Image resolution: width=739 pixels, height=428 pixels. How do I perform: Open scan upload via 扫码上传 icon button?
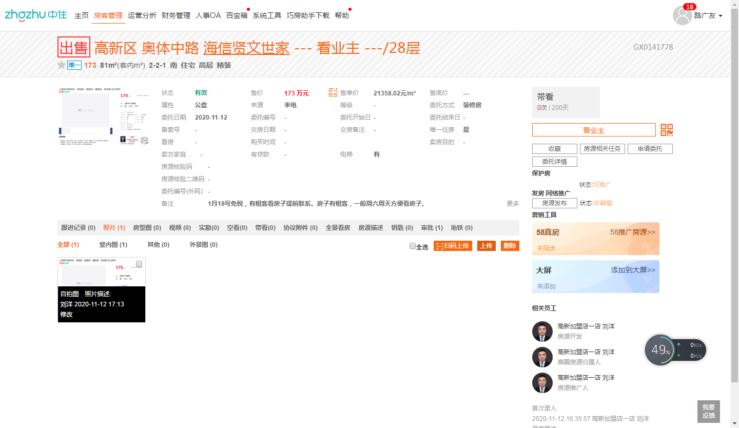452,246
